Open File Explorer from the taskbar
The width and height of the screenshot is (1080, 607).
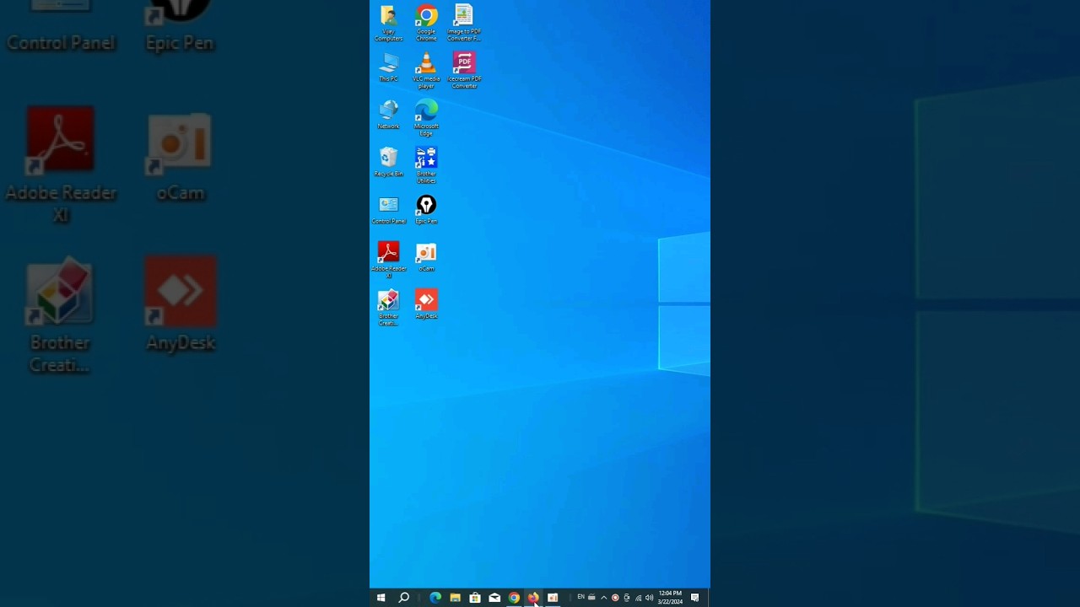455,598
